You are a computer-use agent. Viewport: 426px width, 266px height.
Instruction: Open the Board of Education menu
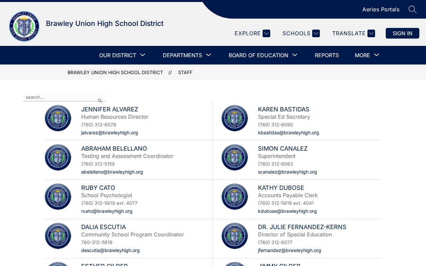point(263,55)
